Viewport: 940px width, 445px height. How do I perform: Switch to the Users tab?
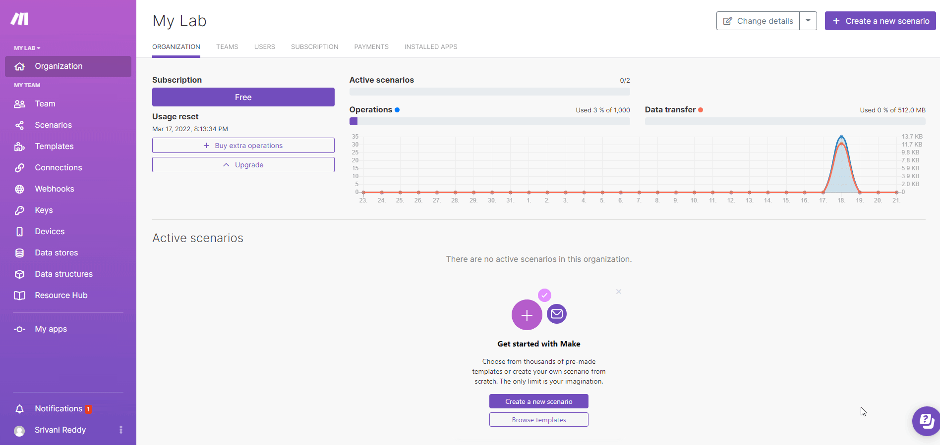265,47
